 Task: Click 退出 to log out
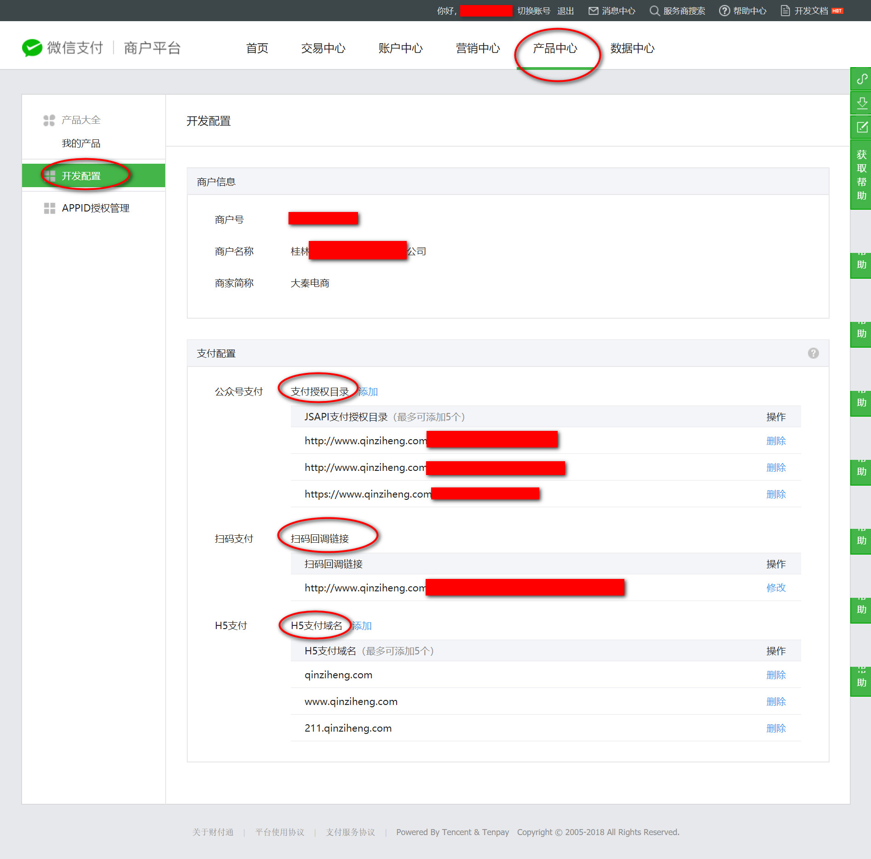coord(565,11)
